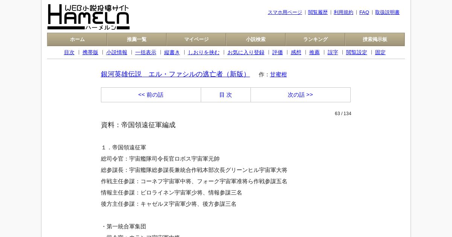
Task: Open the 推薦 recommend link in submenu
Action: pyautogui.click(x=315, y=53)
